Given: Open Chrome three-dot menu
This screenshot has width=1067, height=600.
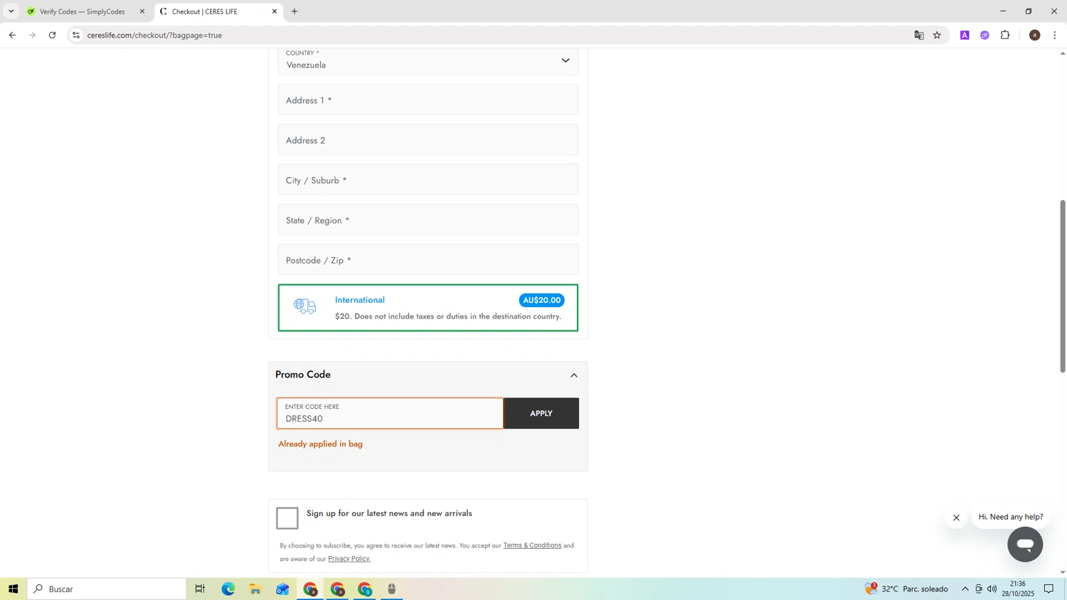Looking at the screenshot, I should tap(1055, 35).
